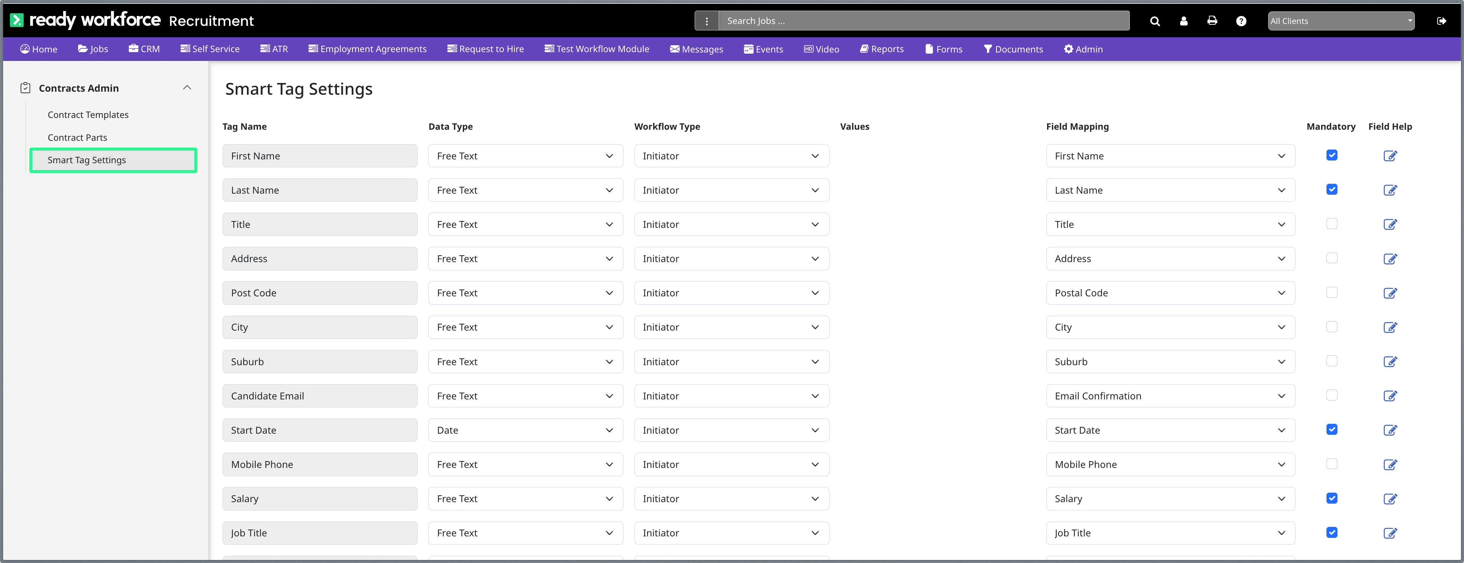
Task: Check Mandatory for Post Code
Action: pos(1331,292)
